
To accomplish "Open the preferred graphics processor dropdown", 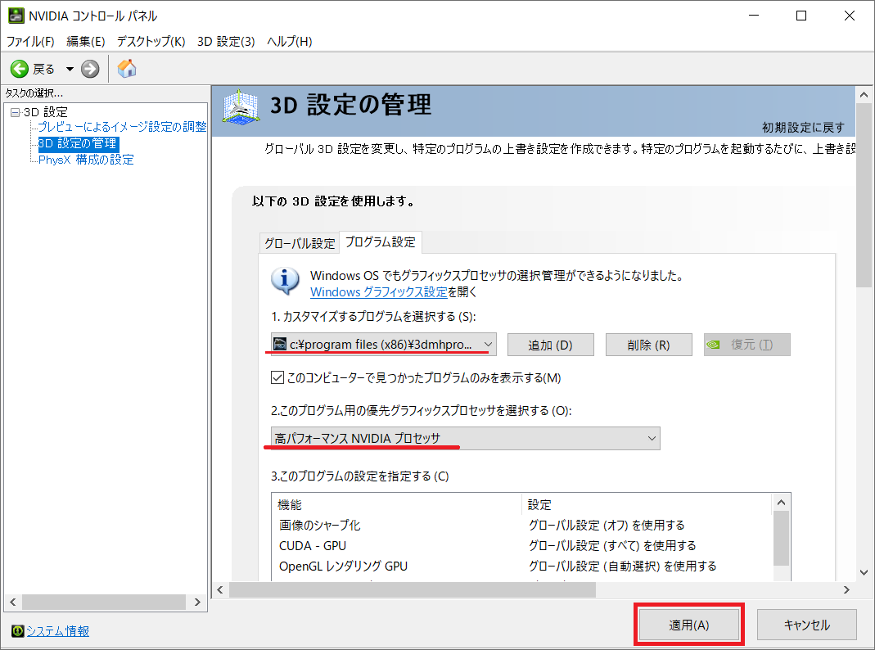I will click(x=466, y=439).
